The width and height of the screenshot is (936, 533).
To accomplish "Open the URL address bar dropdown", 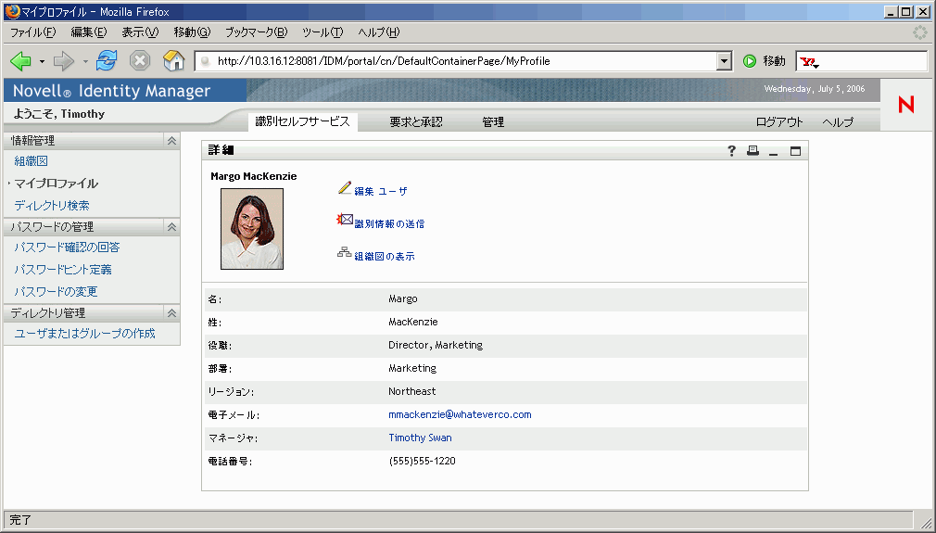I will coord(725,61).
